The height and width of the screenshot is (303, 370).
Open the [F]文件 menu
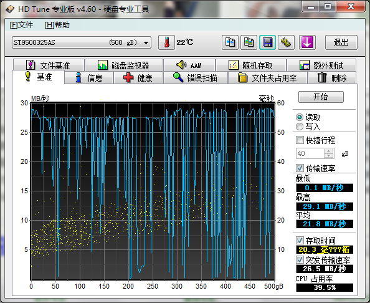(x=21, y=25)
